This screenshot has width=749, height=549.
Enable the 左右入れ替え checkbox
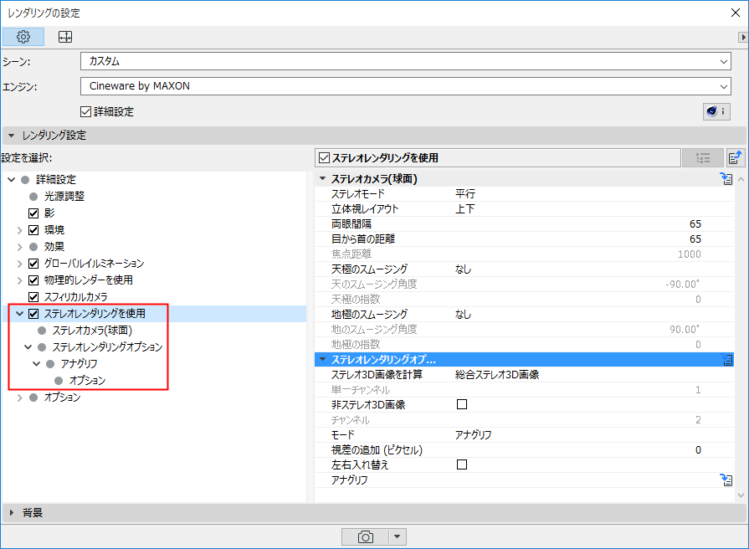[462, 464]
